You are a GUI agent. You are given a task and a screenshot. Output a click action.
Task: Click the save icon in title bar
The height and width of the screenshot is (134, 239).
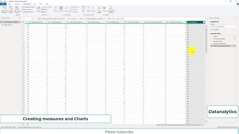pyautogui.click(x=4, y=1)
